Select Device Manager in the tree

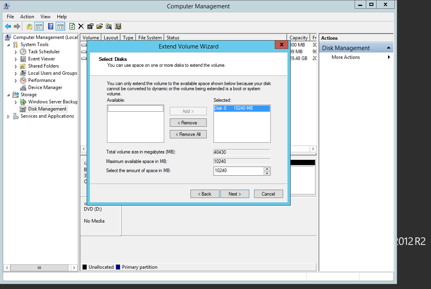coord(45,87)
